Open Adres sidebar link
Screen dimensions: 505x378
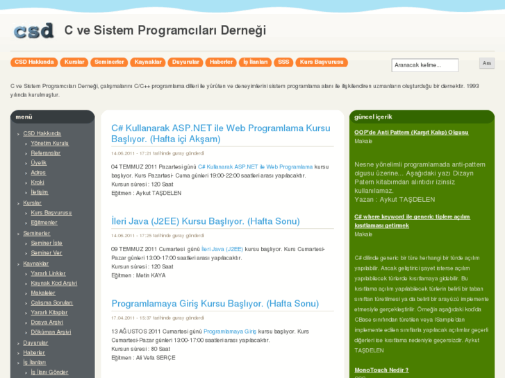point(38,173)
